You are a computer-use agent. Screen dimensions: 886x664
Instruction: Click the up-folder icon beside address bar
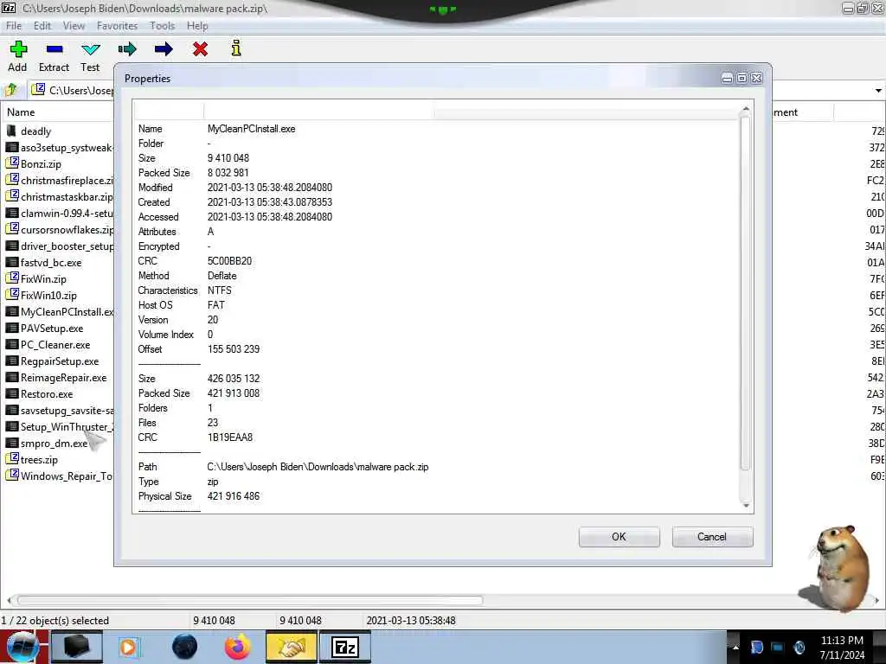[10, 90]
